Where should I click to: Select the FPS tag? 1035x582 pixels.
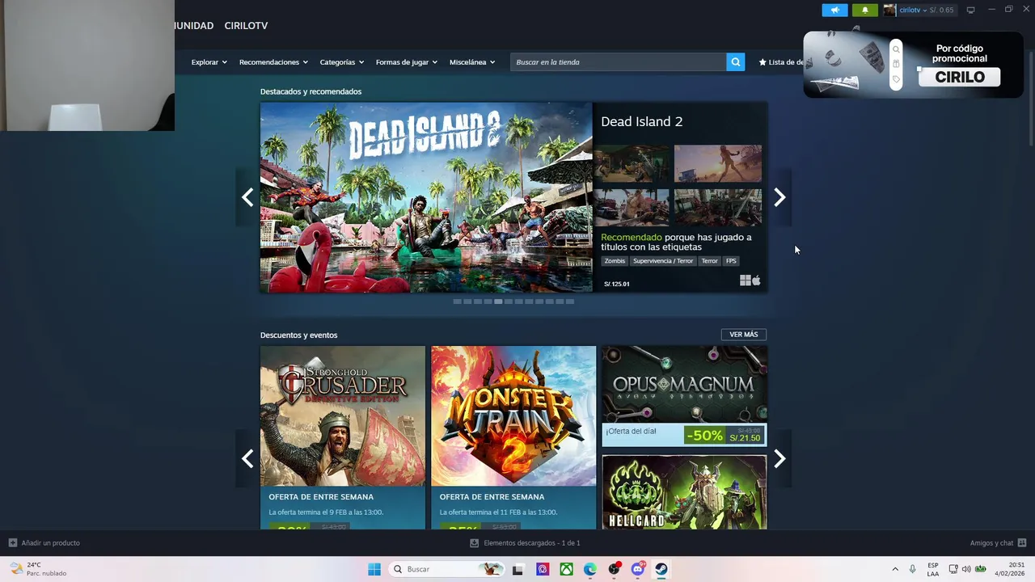pos(731,261)
